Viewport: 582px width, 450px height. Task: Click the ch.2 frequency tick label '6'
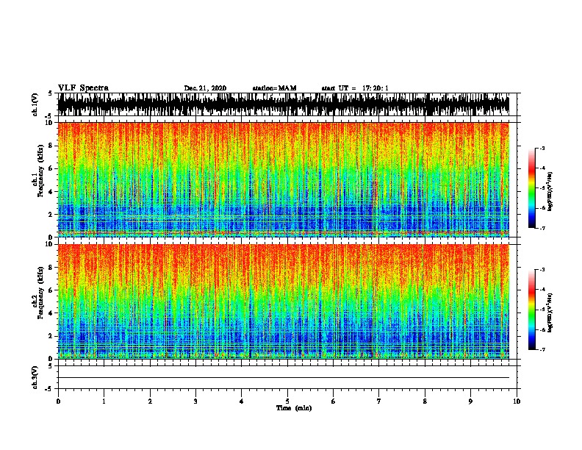click(x=51, y=290)
